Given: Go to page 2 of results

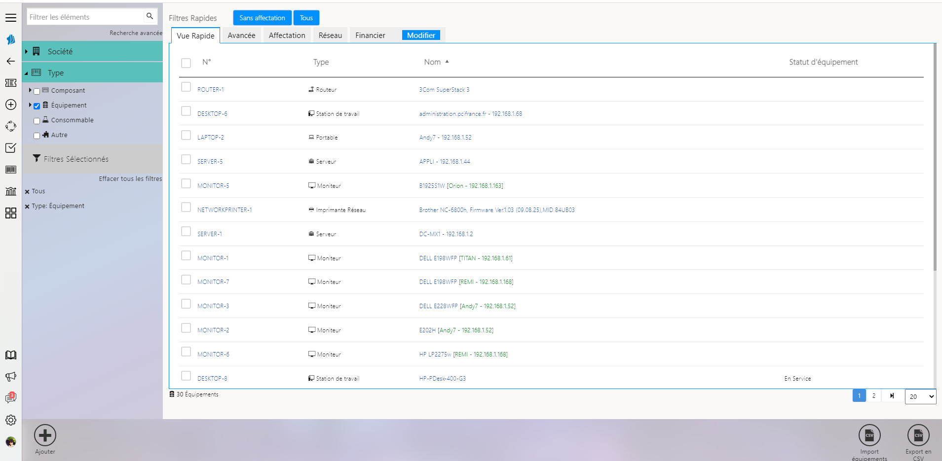Looking at the screenshot, I should (873, 396).
